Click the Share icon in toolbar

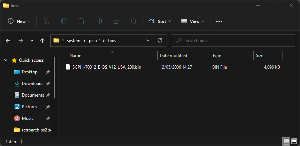click(116, 21)
